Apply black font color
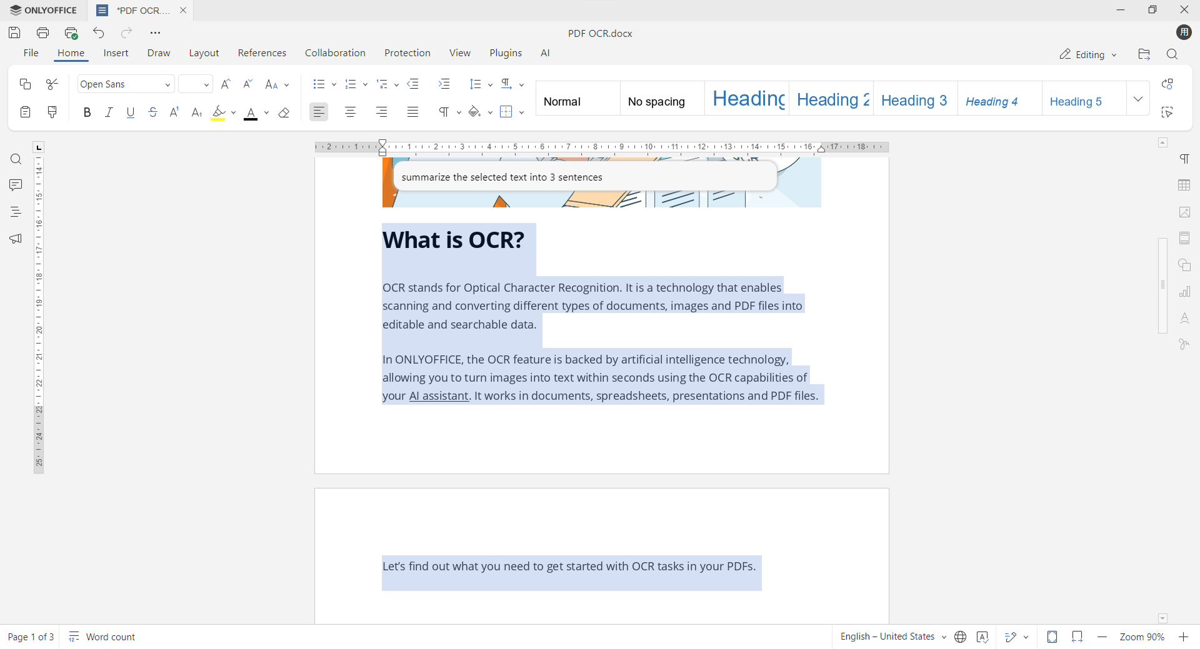The image size is (1200, 649). point(251,112)
